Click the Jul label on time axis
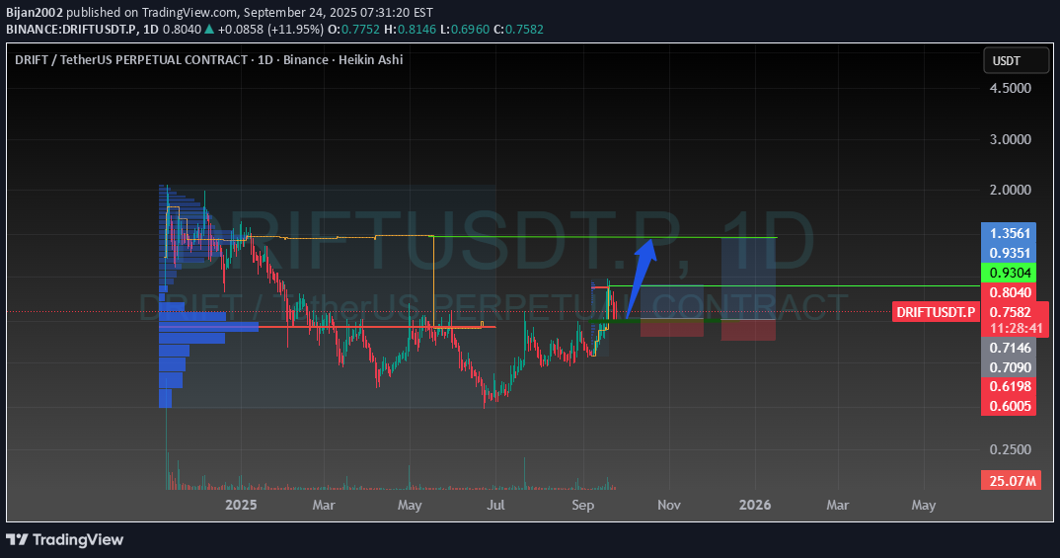This screenshot has height=558, width=1060. (x=495, y=506)
